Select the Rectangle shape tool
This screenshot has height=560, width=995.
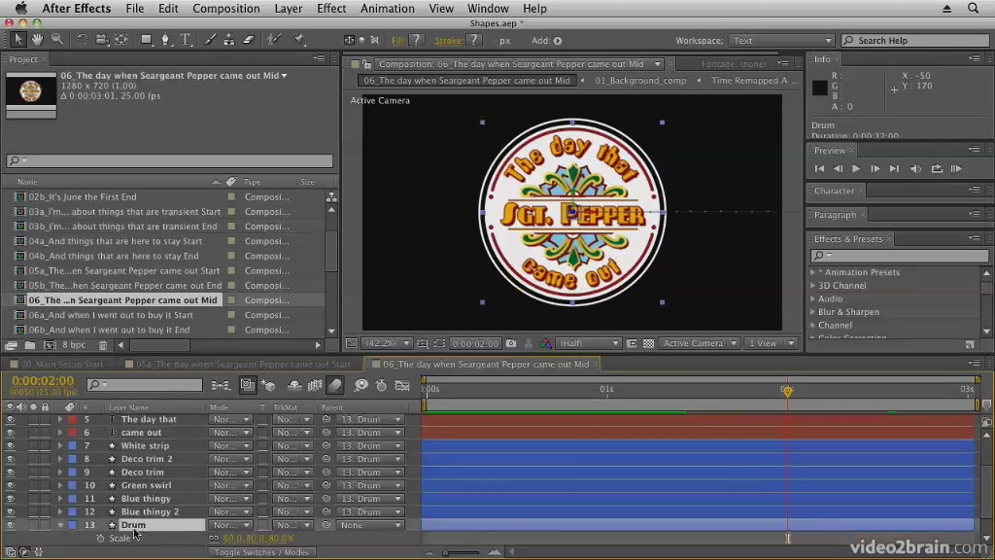point(146,39)
